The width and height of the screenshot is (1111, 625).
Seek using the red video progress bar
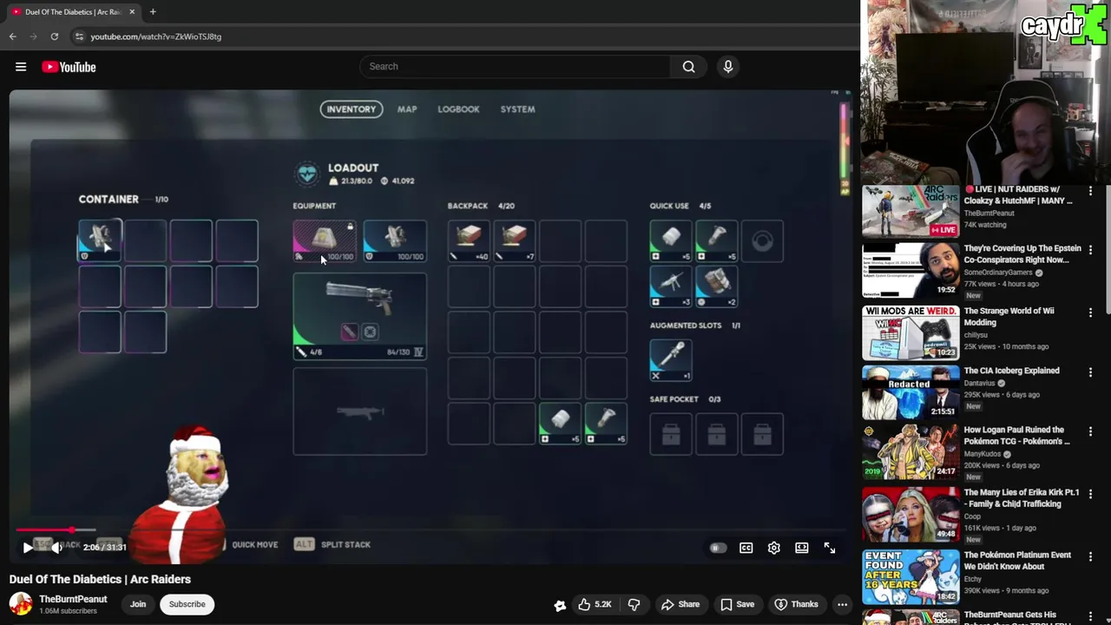(431, 530)
